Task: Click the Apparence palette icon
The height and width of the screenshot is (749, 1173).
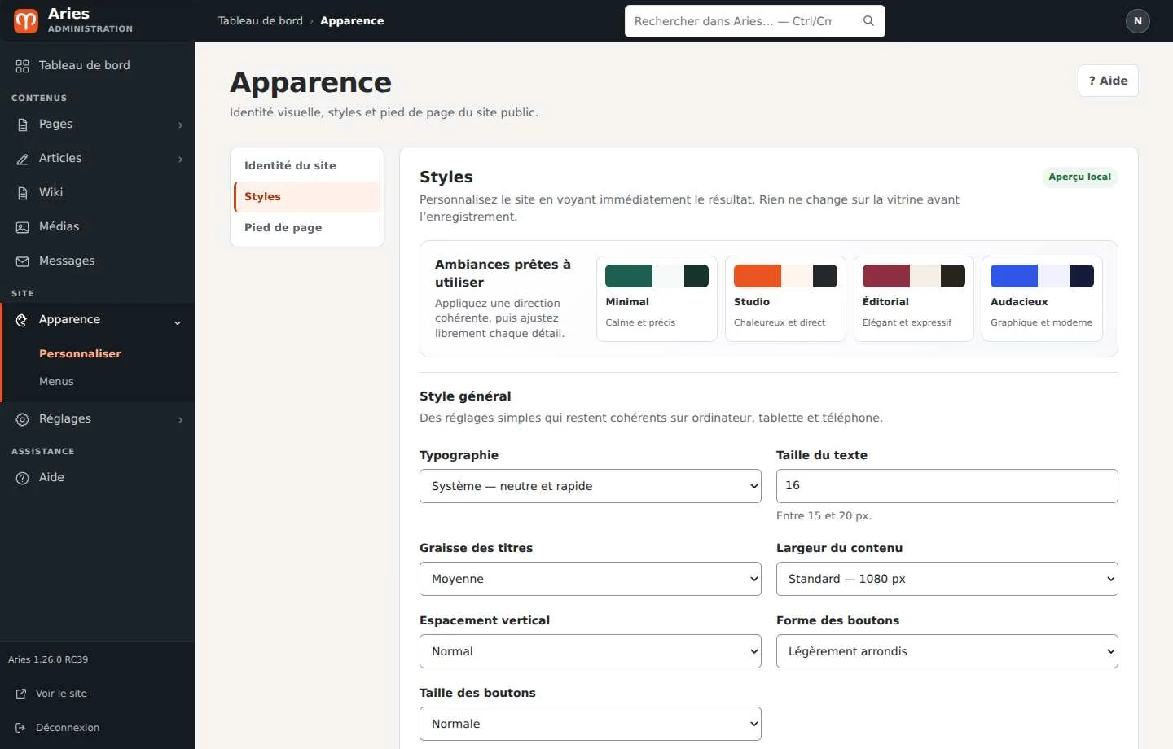Action: [22, 320]
